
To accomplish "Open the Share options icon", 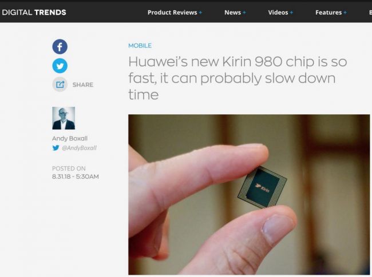I will coord(60,85).
